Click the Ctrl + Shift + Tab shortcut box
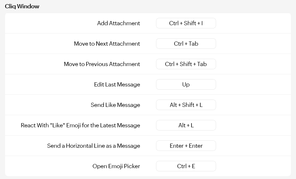Image resolution: width=296 pixels, height=179 pixels. (x=186, y=64)
